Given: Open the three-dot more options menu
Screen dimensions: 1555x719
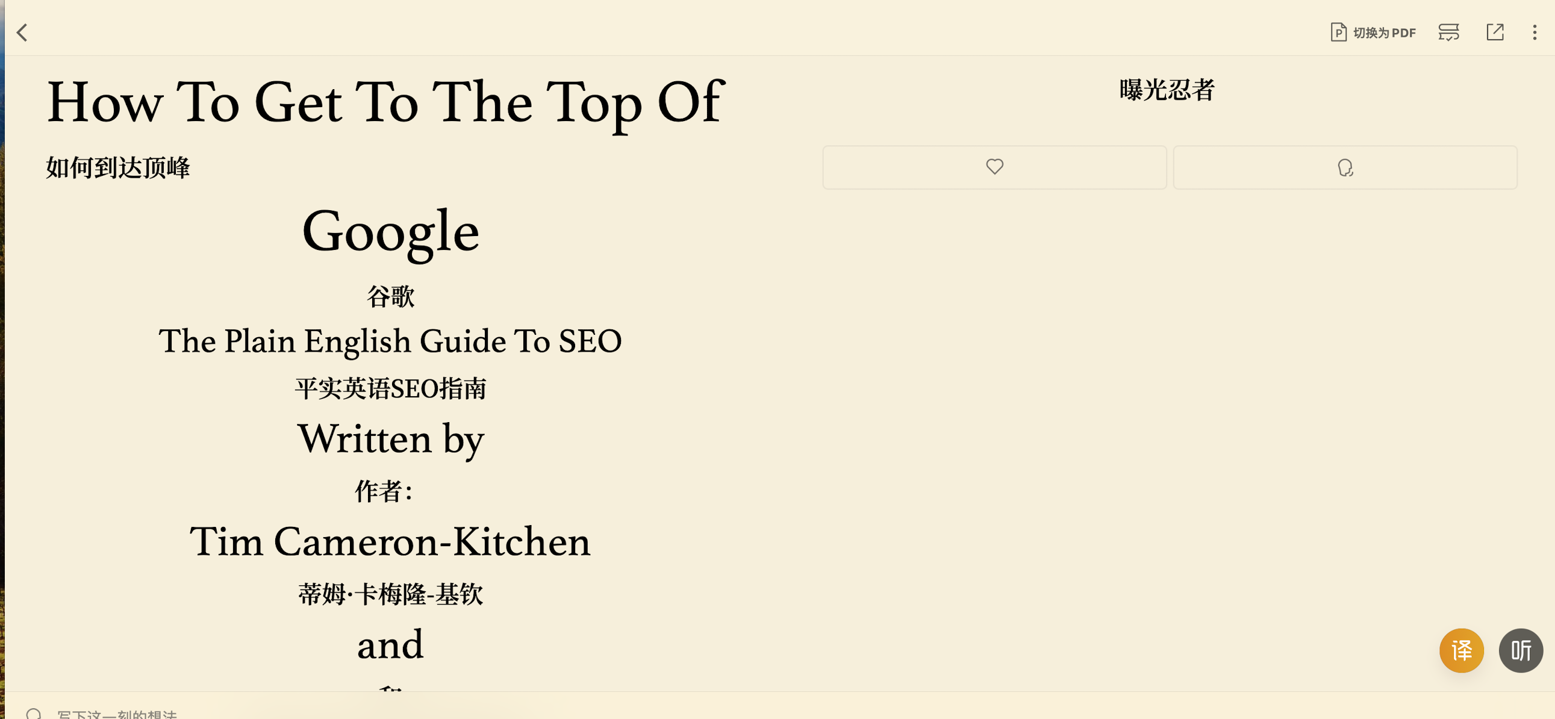Looking at the screenshot, I should [1534, 33].
